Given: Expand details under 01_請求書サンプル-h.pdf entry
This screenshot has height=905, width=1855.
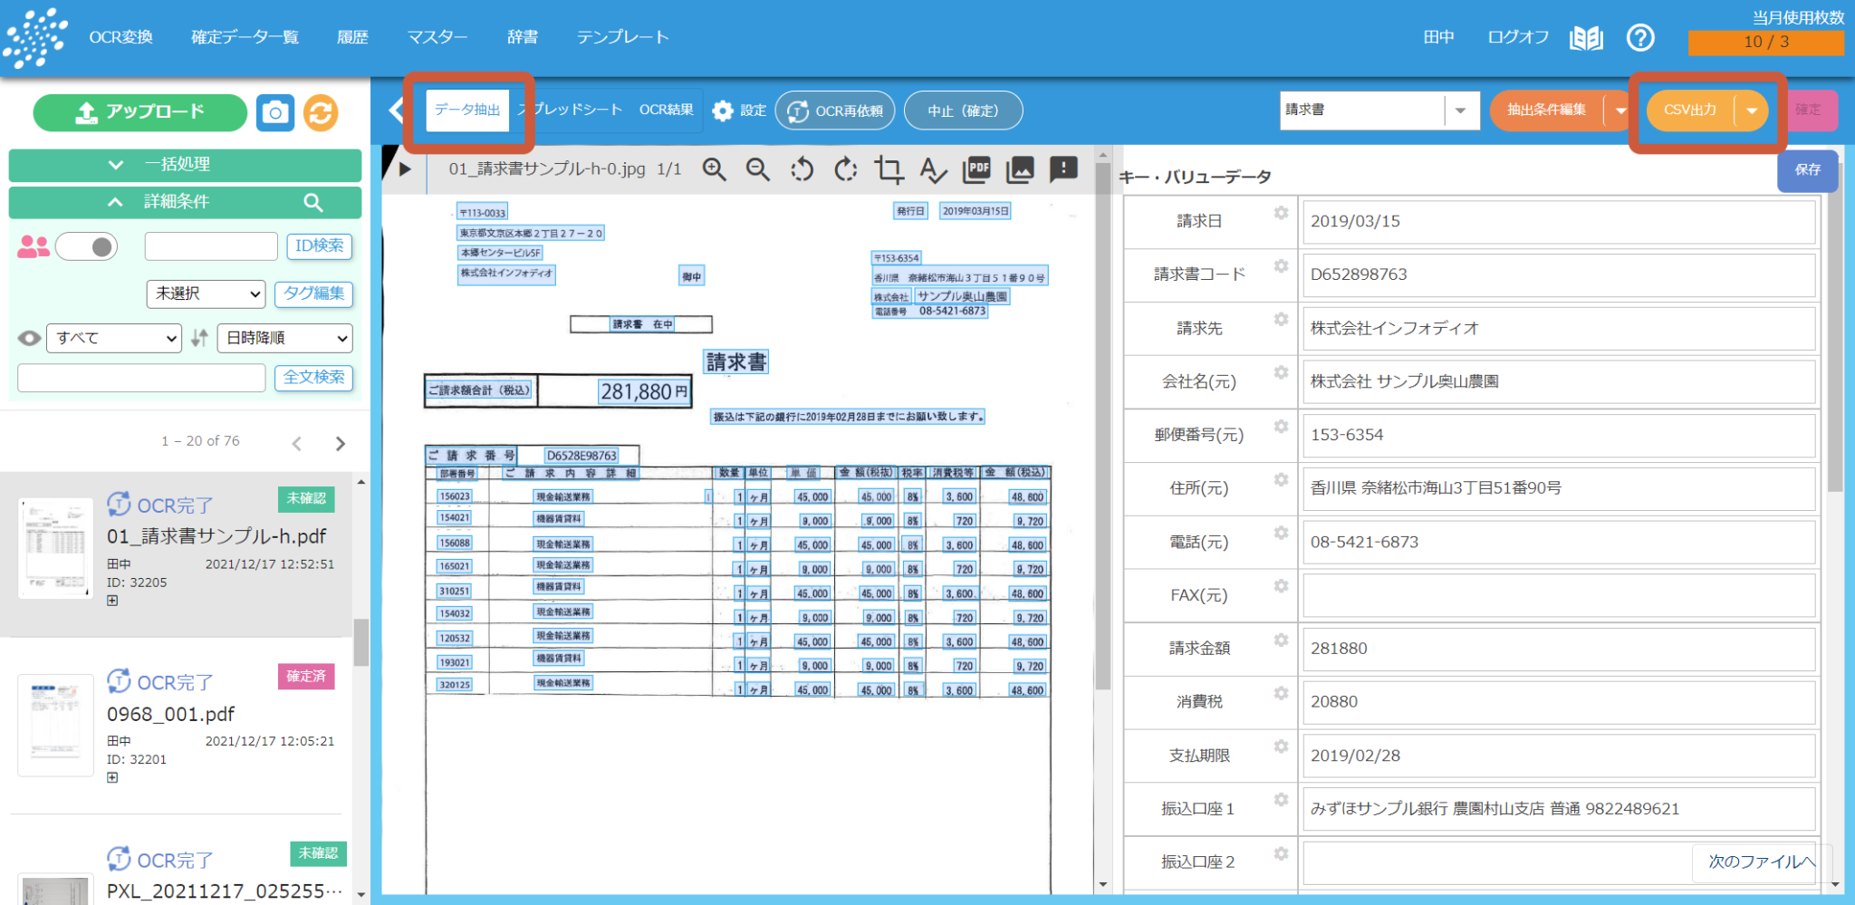Looking at the screenshot, I should [112, 601].
